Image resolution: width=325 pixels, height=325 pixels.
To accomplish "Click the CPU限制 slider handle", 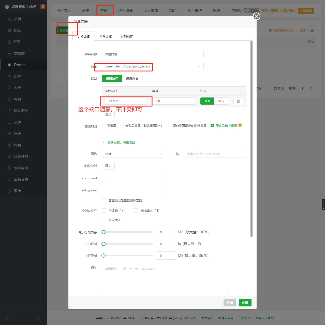I will pyautogui.click(x=104, y=244).
